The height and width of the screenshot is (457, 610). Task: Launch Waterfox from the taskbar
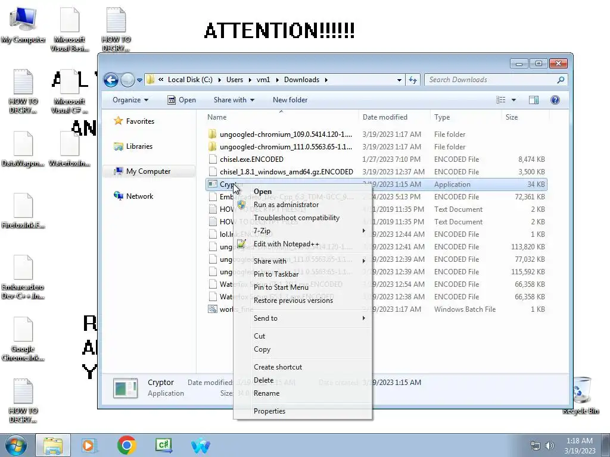201,445
